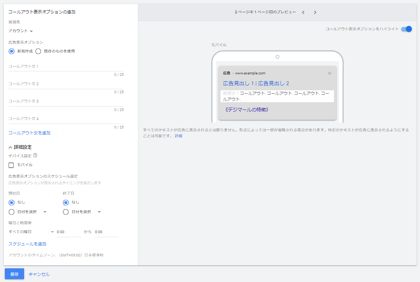Viewport: 420px width, 282px height.
Task: Focus the コールアウト文 3 input field
Action: (x=66, y=101)
